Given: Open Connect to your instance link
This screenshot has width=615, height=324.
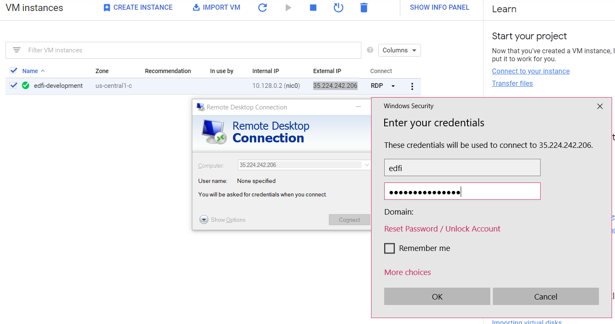Looking at the screenshot, I should click(531, 71).
